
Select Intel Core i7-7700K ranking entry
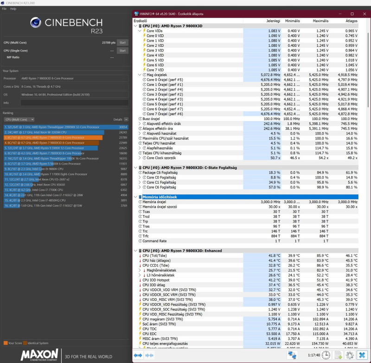[66, 190]
